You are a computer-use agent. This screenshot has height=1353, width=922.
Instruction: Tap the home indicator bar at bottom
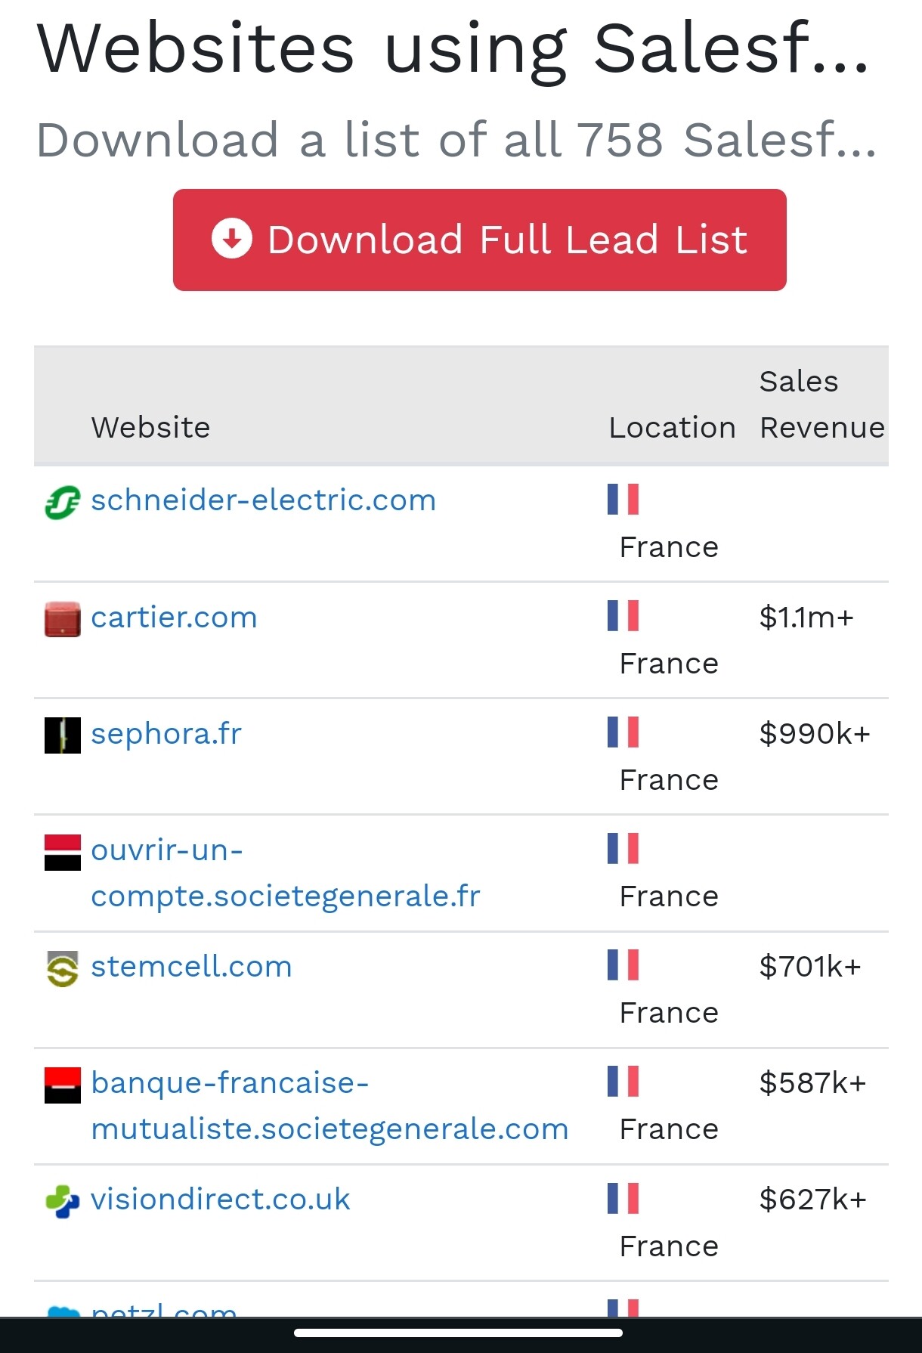click(x=459, y=1333)
